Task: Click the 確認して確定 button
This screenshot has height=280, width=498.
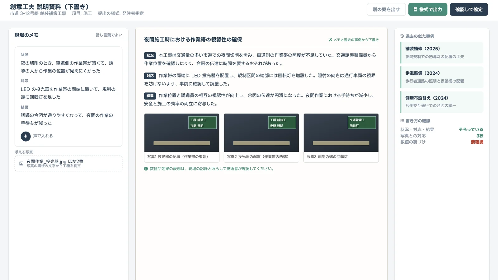Action: point(469,9)
